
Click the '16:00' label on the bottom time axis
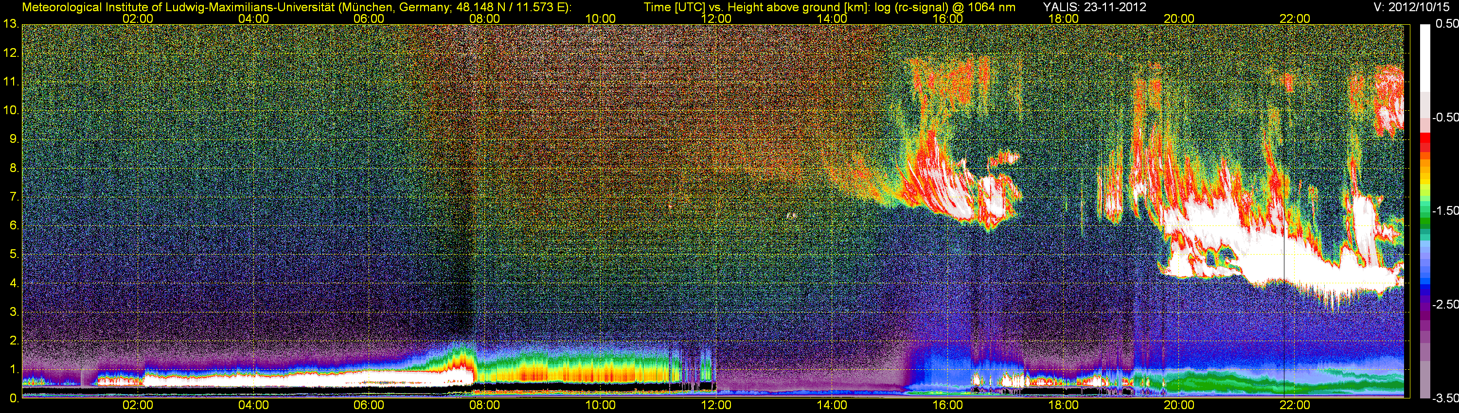[947, 406]
